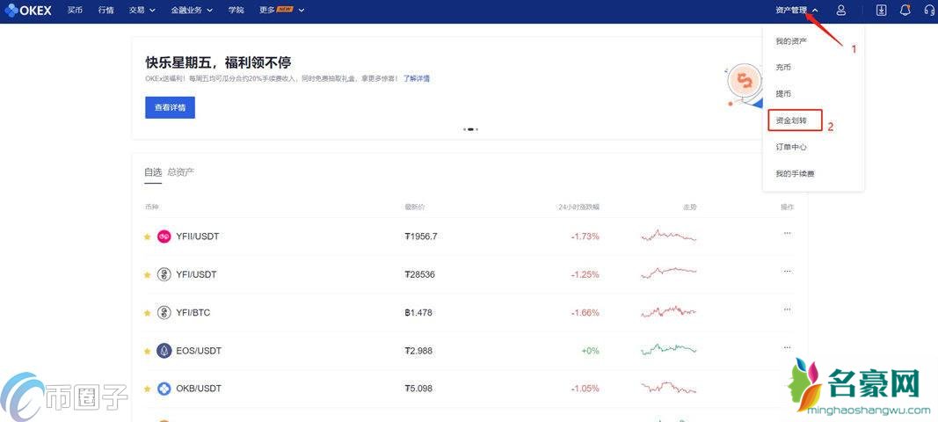Click the EOS/USDT trend sparkline
The image size is (938, 422).
[x=668, y=349]
